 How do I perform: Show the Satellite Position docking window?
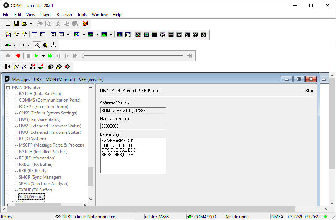[x=138, y=34]
